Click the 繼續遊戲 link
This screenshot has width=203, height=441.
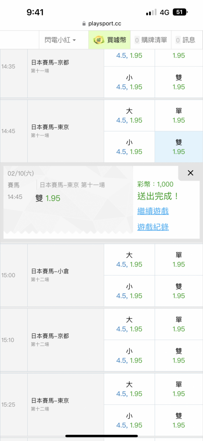[153, 211]
